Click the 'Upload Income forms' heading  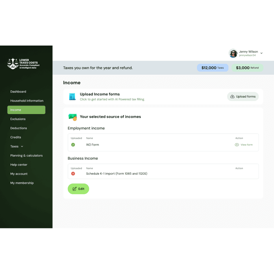[x=100, y=94]
